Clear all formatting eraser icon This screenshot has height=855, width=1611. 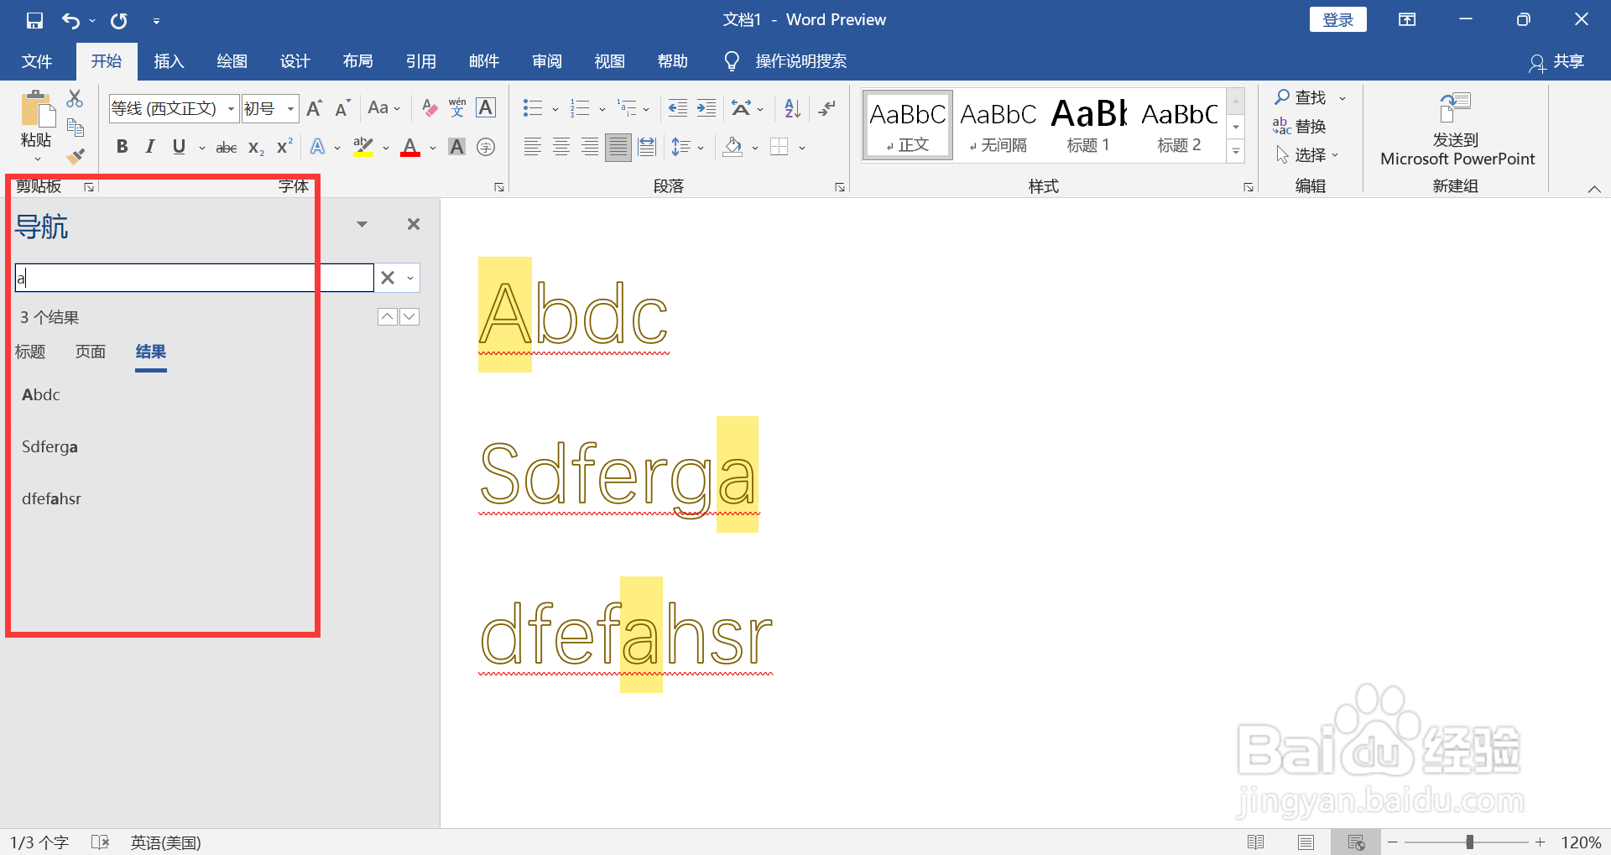point(430,108)
